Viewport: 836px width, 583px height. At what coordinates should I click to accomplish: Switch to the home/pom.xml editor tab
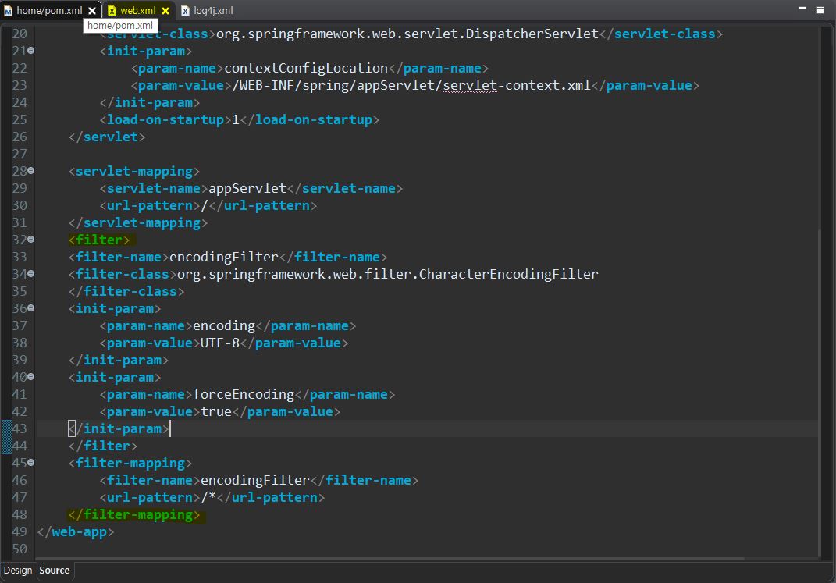[49, 11]
